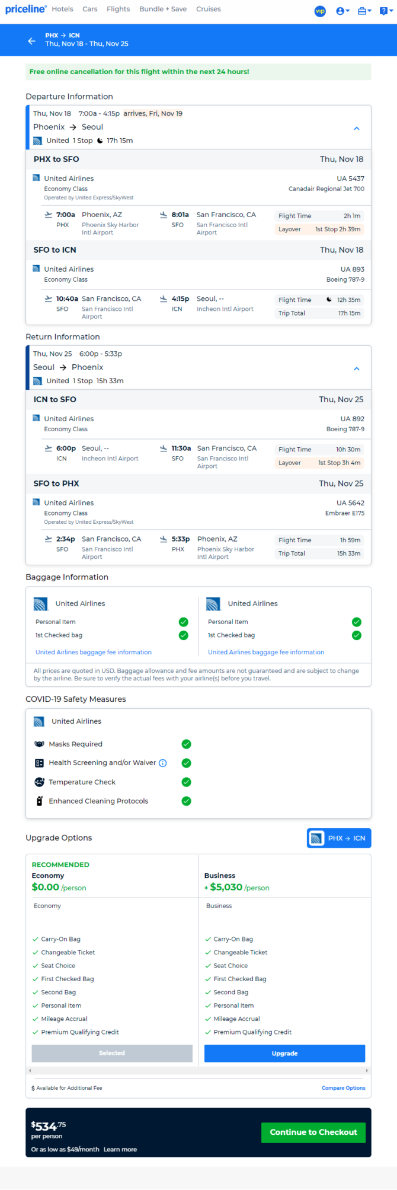Viewport: 397px width, 1190px height.
Task: Open the Cruises tab
Action: [x=209, y=9]
